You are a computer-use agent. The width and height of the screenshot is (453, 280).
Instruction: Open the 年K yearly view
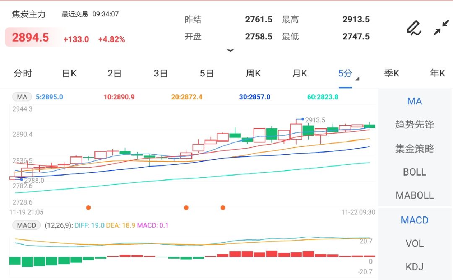click(437, 73)
